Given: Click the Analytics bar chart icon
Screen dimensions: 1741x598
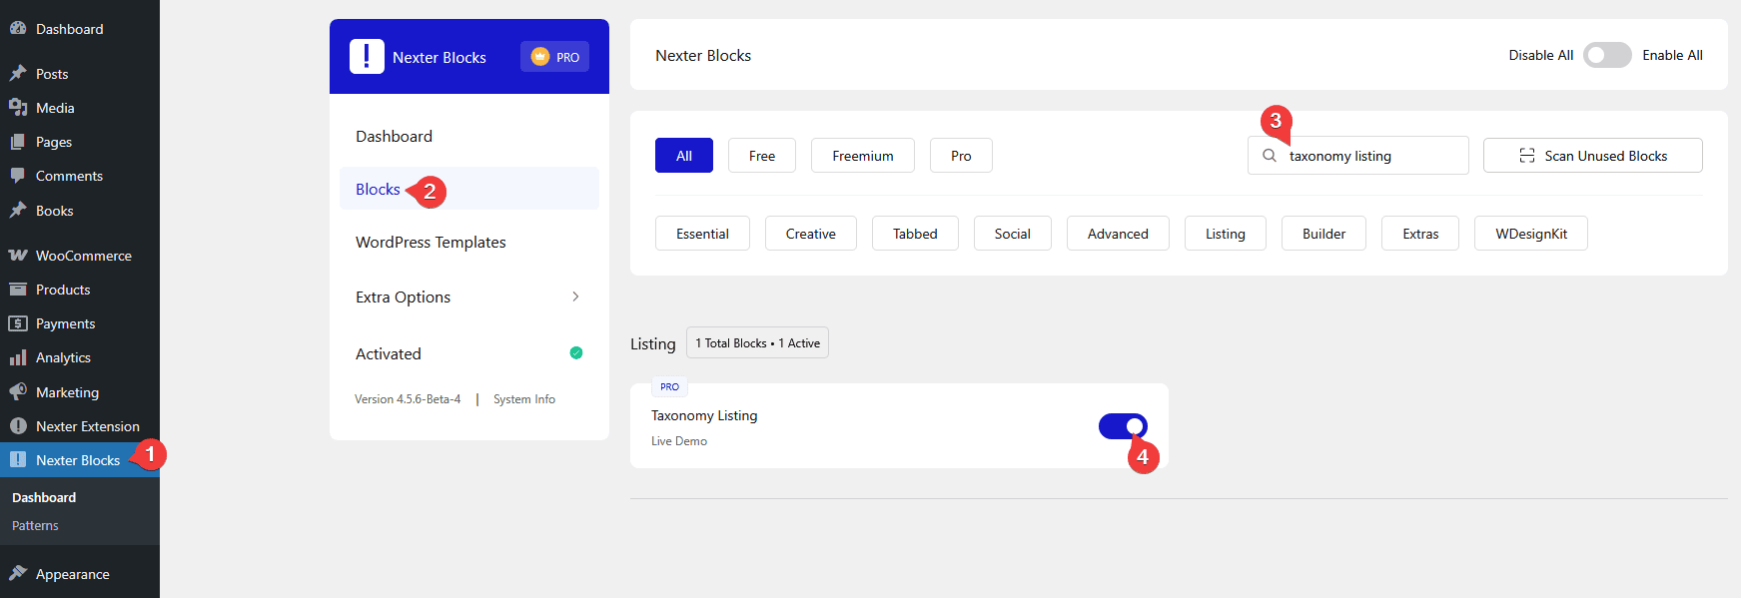Looking at the screenshot, I should pos(18,357).
